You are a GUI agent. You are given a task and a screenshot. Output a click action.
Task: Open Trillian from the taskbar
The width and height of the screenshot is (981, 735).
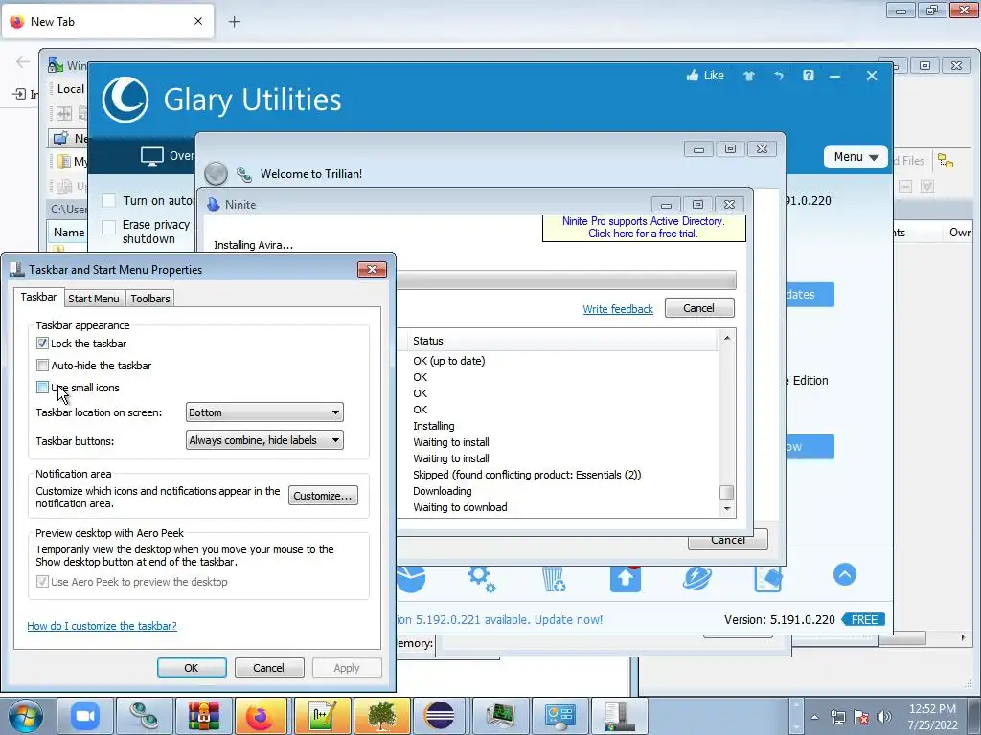145,716
